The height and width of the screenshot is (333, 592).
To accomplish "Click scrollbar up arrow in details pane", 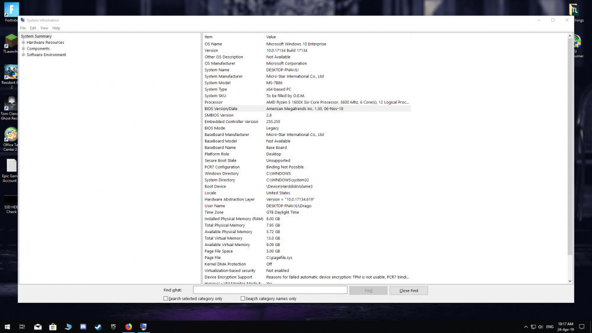I will click(x=570, y=36).
